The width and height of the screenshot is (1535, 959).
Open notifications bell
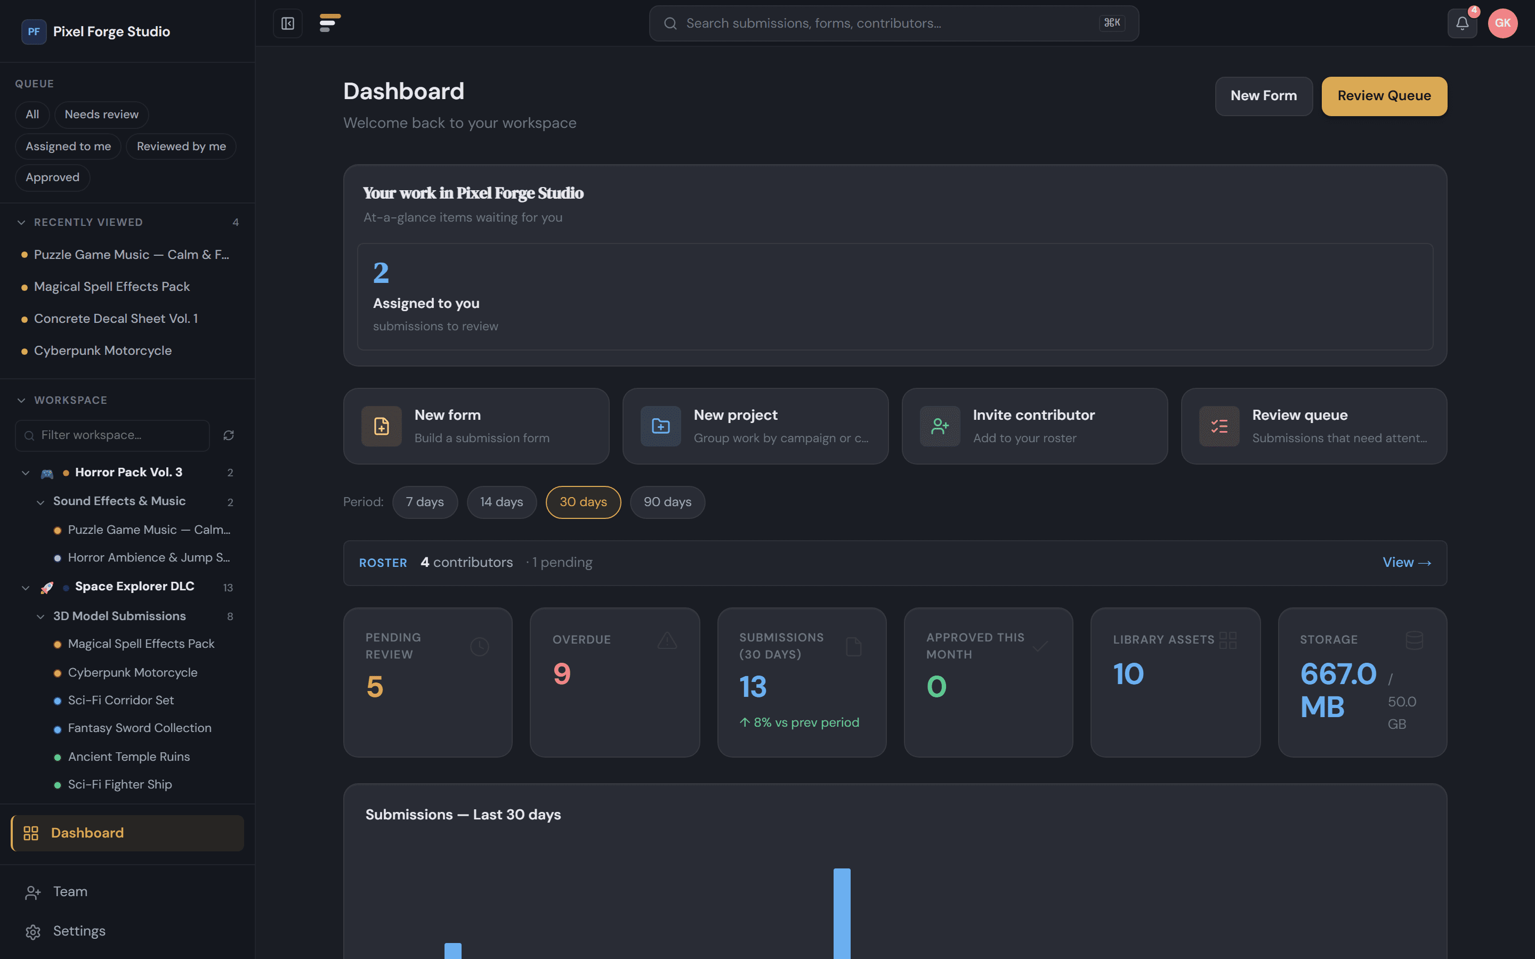click(1462, 23)
